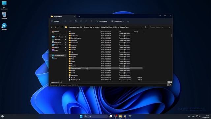Open recent locations dropdown arrow
The image size is (211, 119).
[x=59, y=27]
